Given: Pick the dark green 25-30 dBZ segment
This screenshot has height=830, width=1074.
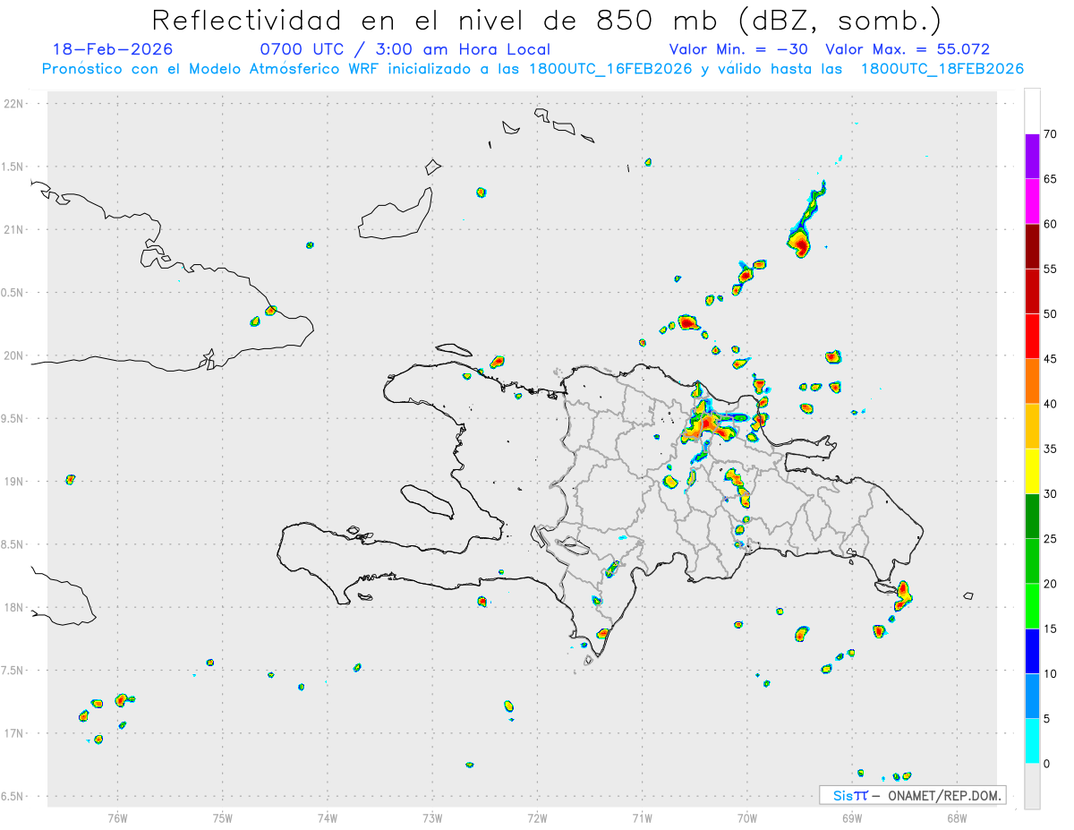Looking at the screenshot, I should 1032,517.
